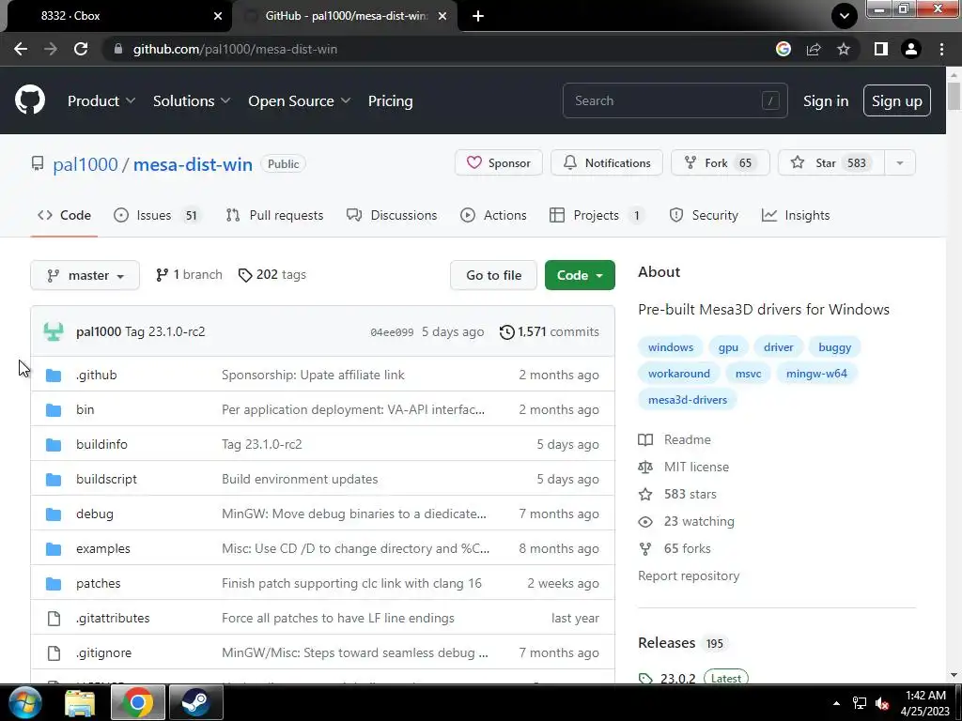Image resolution: width=962 pixels, height=721 pixels.
Task: Close the 8332 Cbox tab
Action: [x=218, y=16]
